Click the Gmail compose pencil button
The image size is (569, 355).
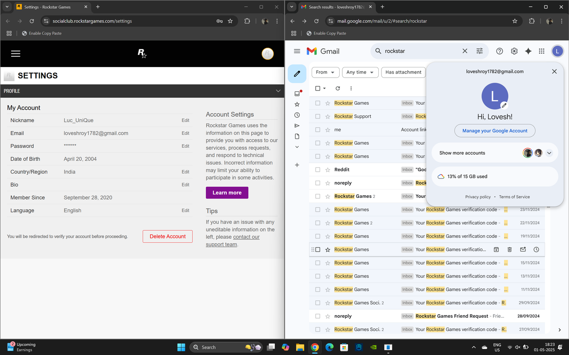click(x=297, y=74)
